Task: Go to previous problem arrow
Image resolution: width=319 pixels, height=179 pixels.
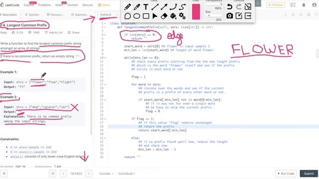Action: click(x=63, y=174)
